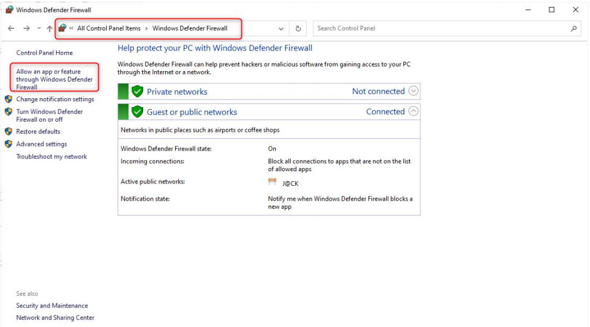Click the firewall icon in the address bar
590x327 pixels.
tap(62, 28)
